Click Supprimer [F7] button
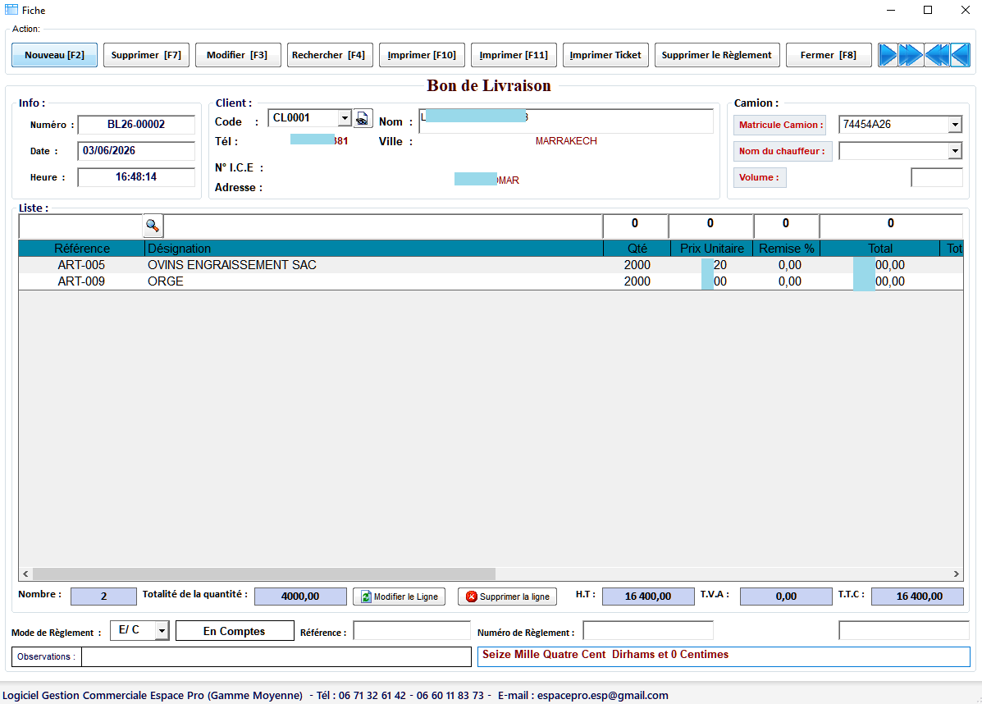Image resolution: width=982 pixels, height=704 pixels. 146,55
